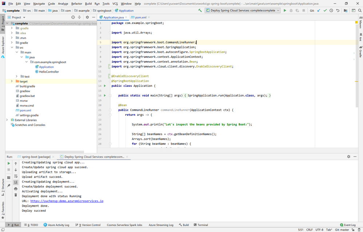The width and height of the screenshot is (363, 232).
Task: Click Git: master branch widget
Action: (342, 230)
